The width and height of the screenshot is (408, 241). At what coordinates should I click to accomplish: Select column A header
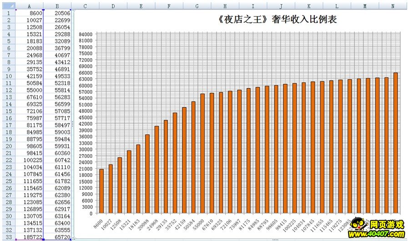[x=29, y=6]
